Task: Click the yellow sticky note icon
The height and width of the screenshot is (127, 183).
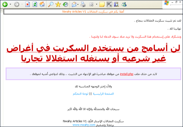Action: pyautogui.click(x=102, y=4)
